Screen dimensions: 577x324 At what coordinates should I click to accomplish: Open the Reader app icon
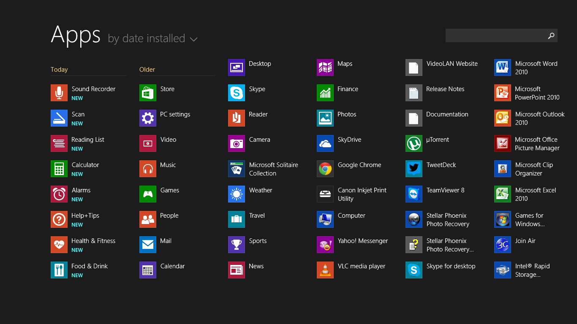[x=237, y=118]
